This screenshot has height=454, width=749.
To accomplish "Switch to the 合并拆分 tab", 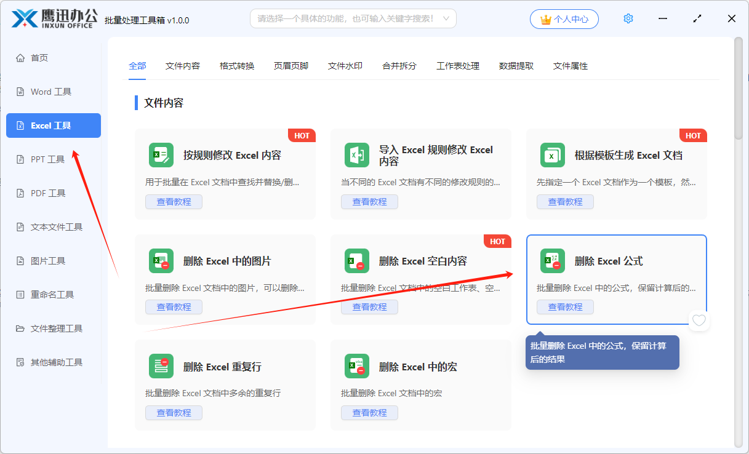I will [399, 65].
